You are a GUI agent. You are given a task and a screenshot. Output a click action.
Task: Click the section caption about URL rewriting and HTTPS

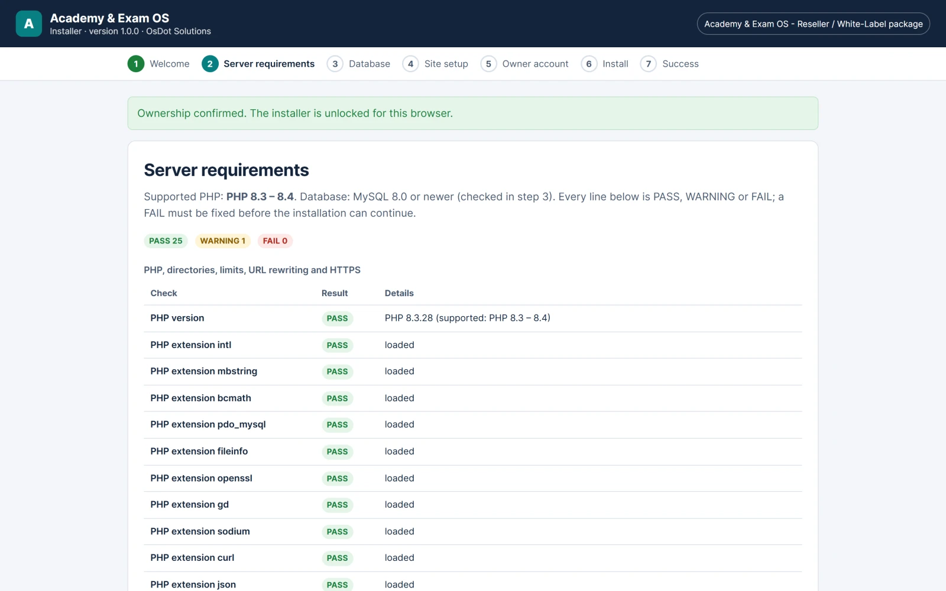tap(252, 270)
